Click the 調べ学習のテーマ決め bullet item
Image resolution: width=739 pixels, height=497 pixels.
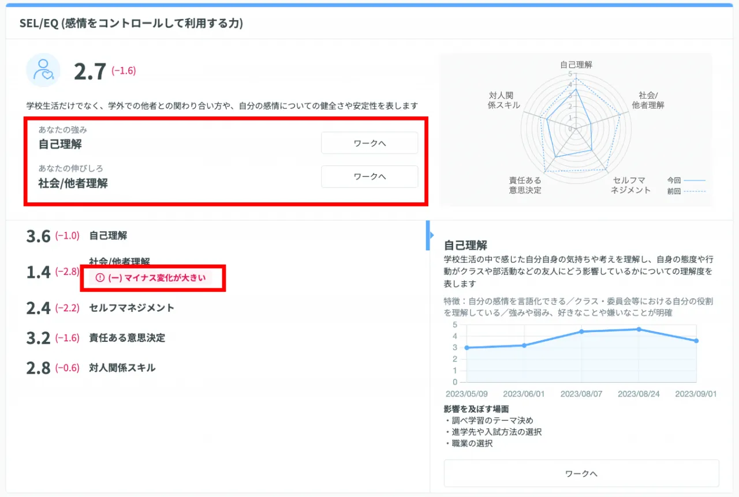[x=489, y=420]
